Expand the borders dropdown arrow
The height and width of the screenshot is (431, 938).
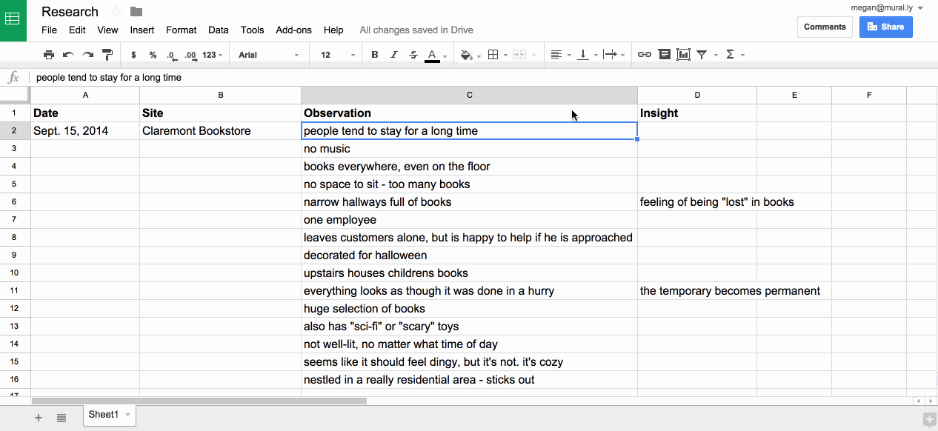[506, 56]
